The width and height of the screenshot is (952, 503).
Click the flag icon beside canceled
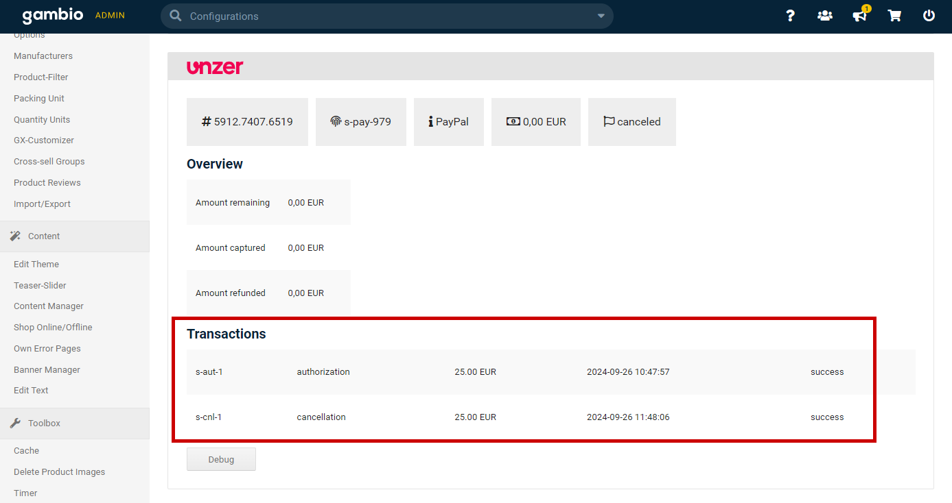(x=609, y=121)
